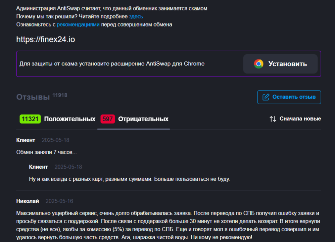Image resolution: width=335 pixels, height=242 pixels.
Task: Select the green "11321" positive reviews badge
Action: 30,119
